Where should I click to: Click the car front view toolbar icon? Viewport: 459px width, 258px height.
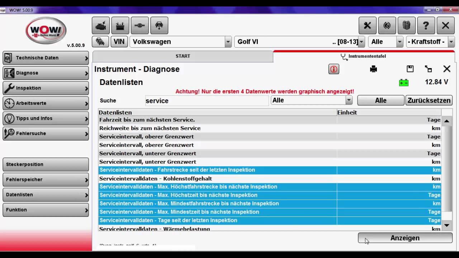coord(159,25)
